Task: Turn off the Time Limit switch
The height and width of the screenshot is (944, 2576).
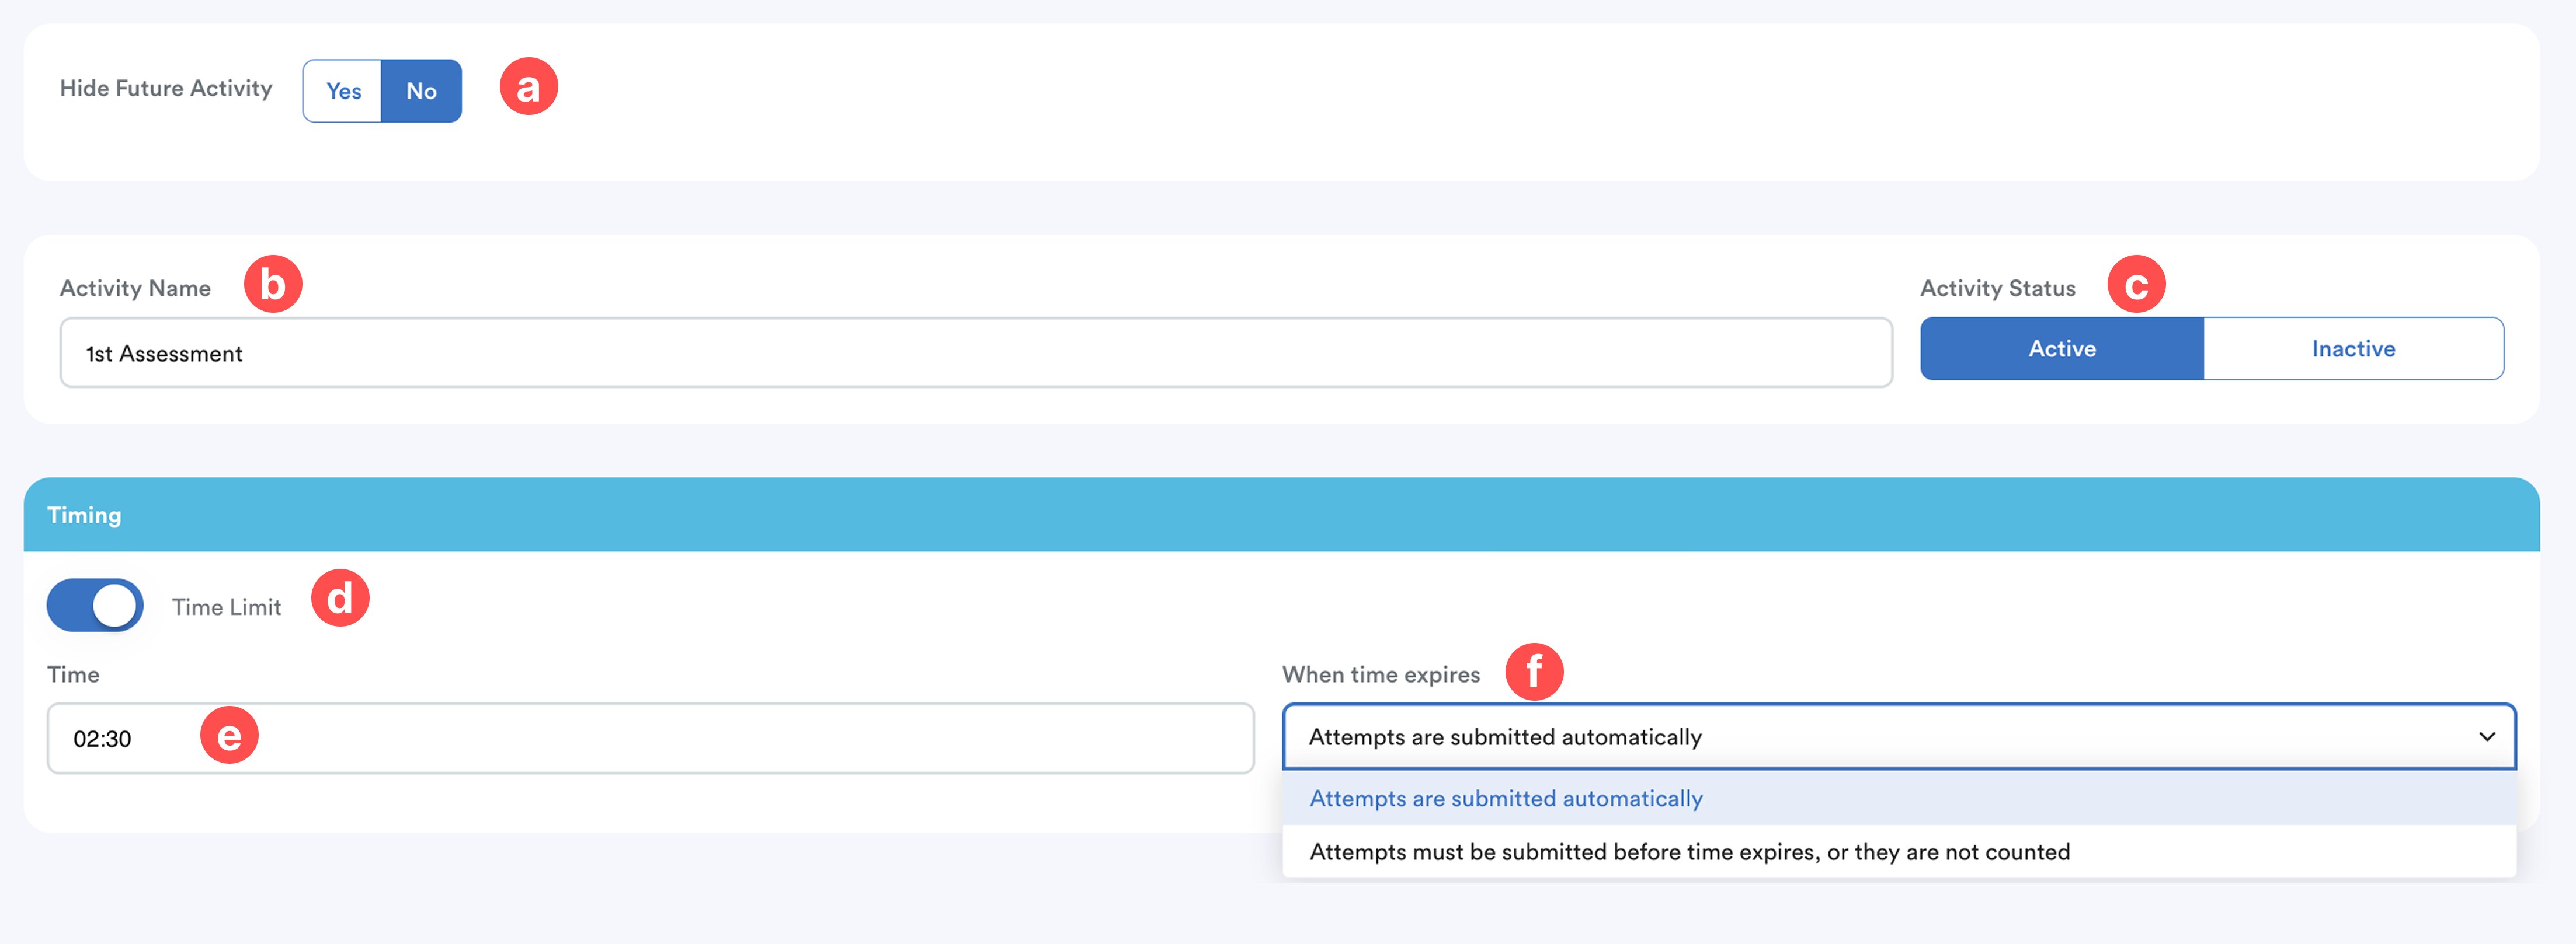Action: (96, 606)
